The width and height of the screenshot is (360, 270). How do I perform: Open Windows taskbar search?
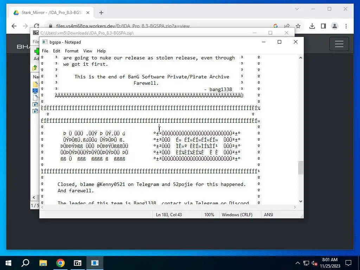point(25,263)
